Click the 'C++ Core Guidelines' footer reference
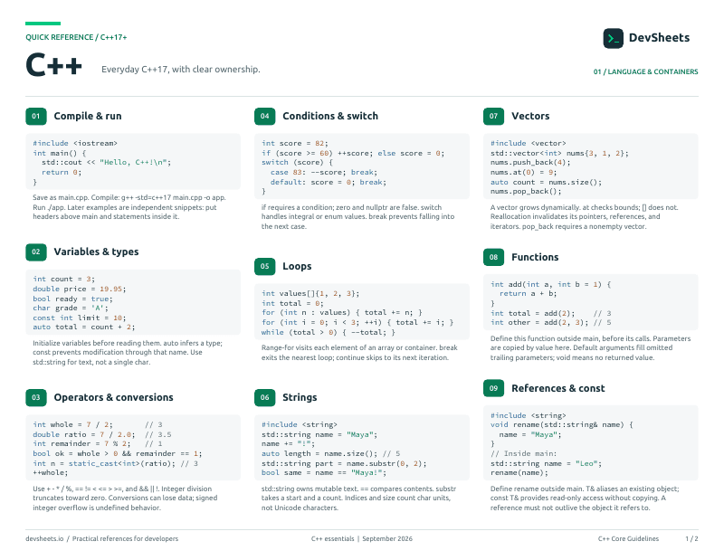 coord(628,539)
